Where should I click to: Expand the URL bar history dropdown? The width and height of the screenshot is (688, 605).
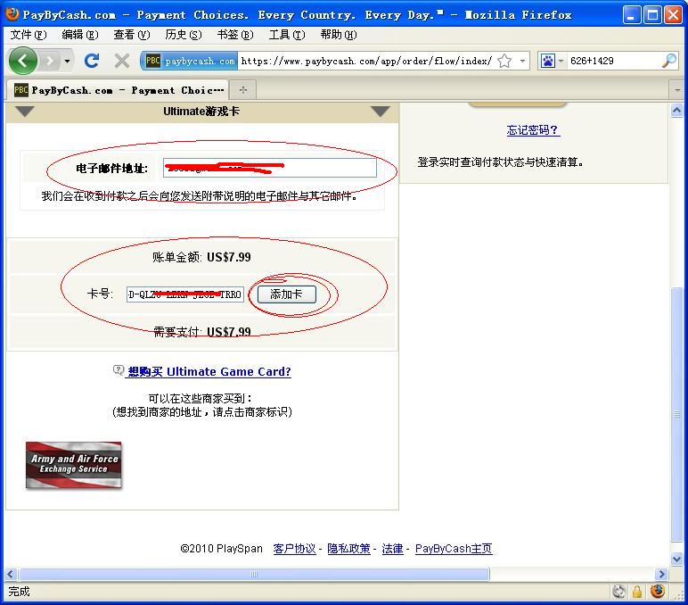coord(522,61)
